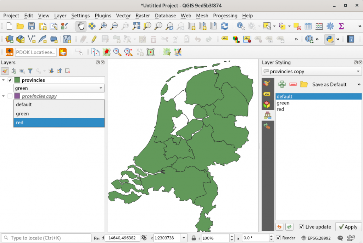Open the Data Source Manager
363x243 pixels.
pyautogui.click(x=9, y=39)
